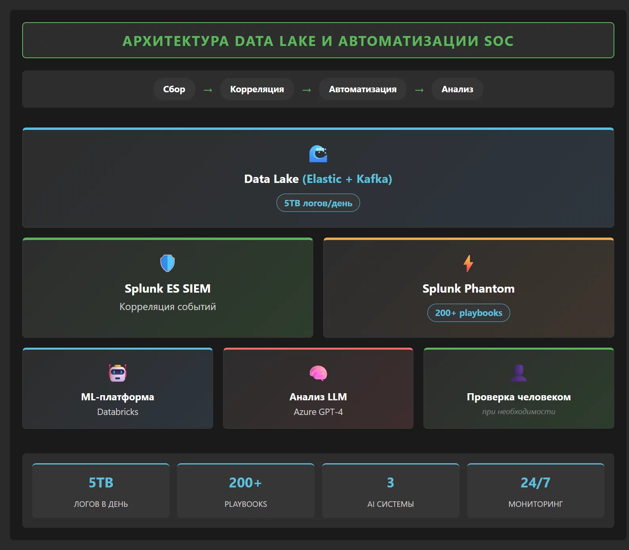Select the Сбор pipeline step
The height and width of the screenshot is (550, 629).
point(174,89)
